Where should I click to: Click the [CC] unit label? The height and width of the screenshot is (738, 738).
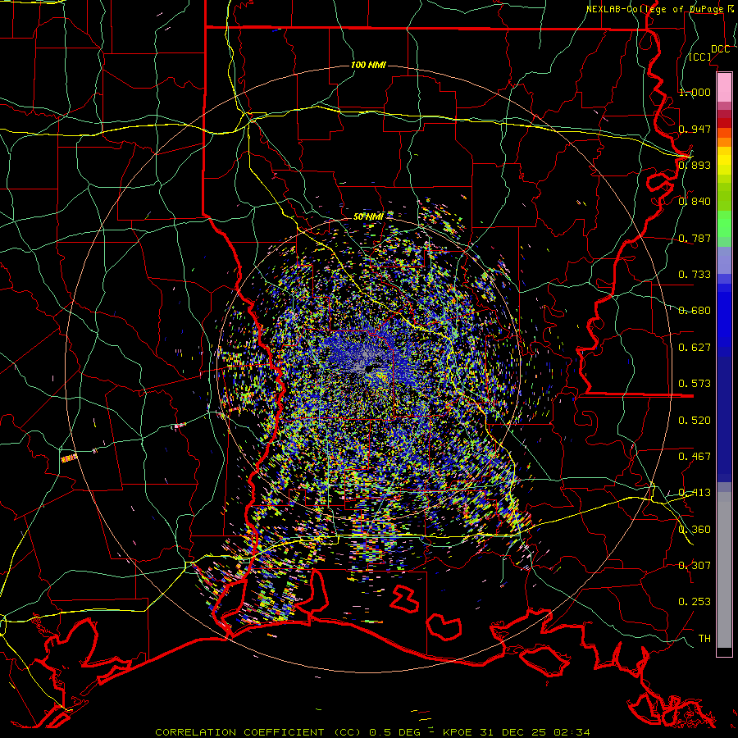point(700,57)
